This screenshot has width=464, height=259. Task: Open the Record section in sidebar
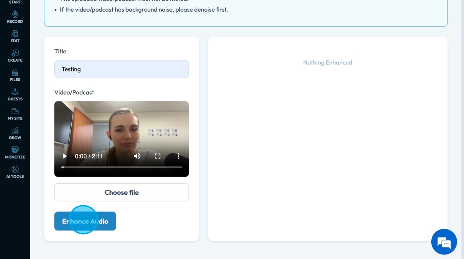(15, 17)
